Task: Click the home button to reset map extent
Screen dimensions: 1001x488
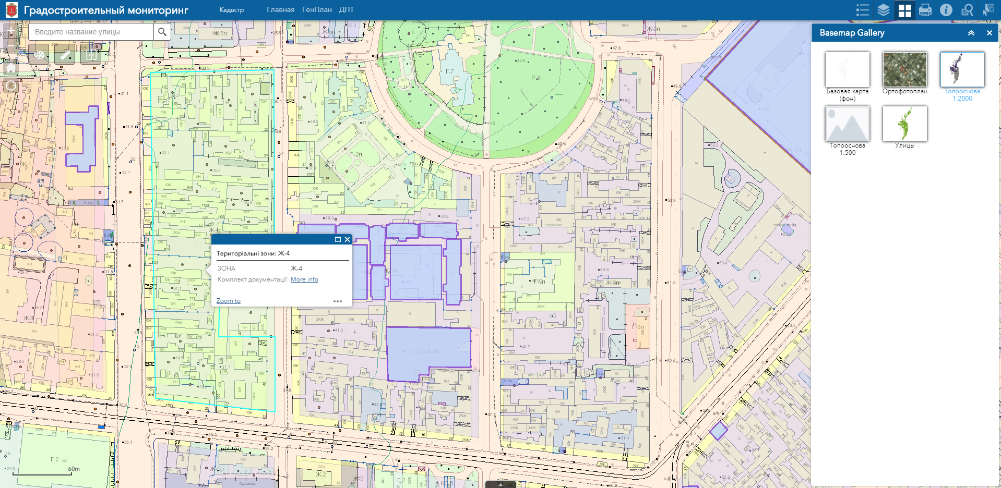Action: tap(10, 68)
